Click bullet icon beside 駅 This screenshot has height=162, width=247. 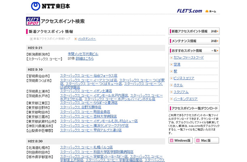pos(171,71)
